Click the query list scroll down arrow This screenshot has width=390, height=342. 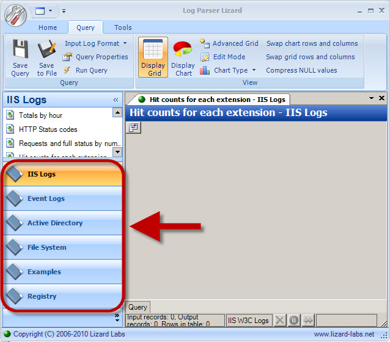[117, 151]
